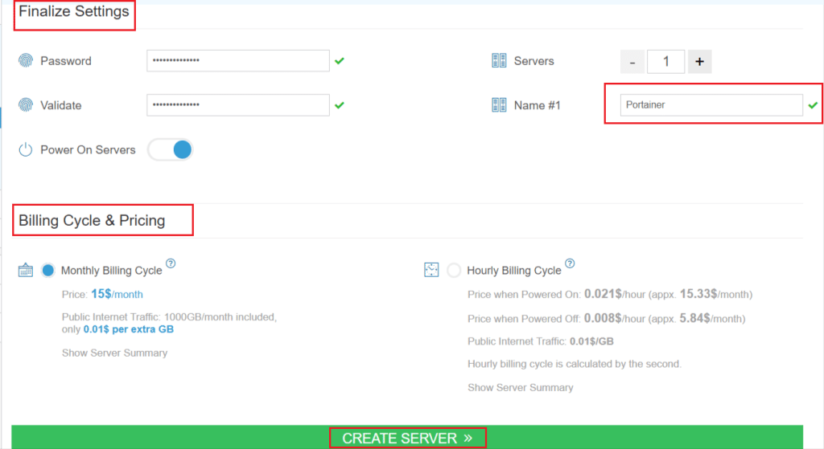Click green checkmark next to Validate field

[340, 105]
